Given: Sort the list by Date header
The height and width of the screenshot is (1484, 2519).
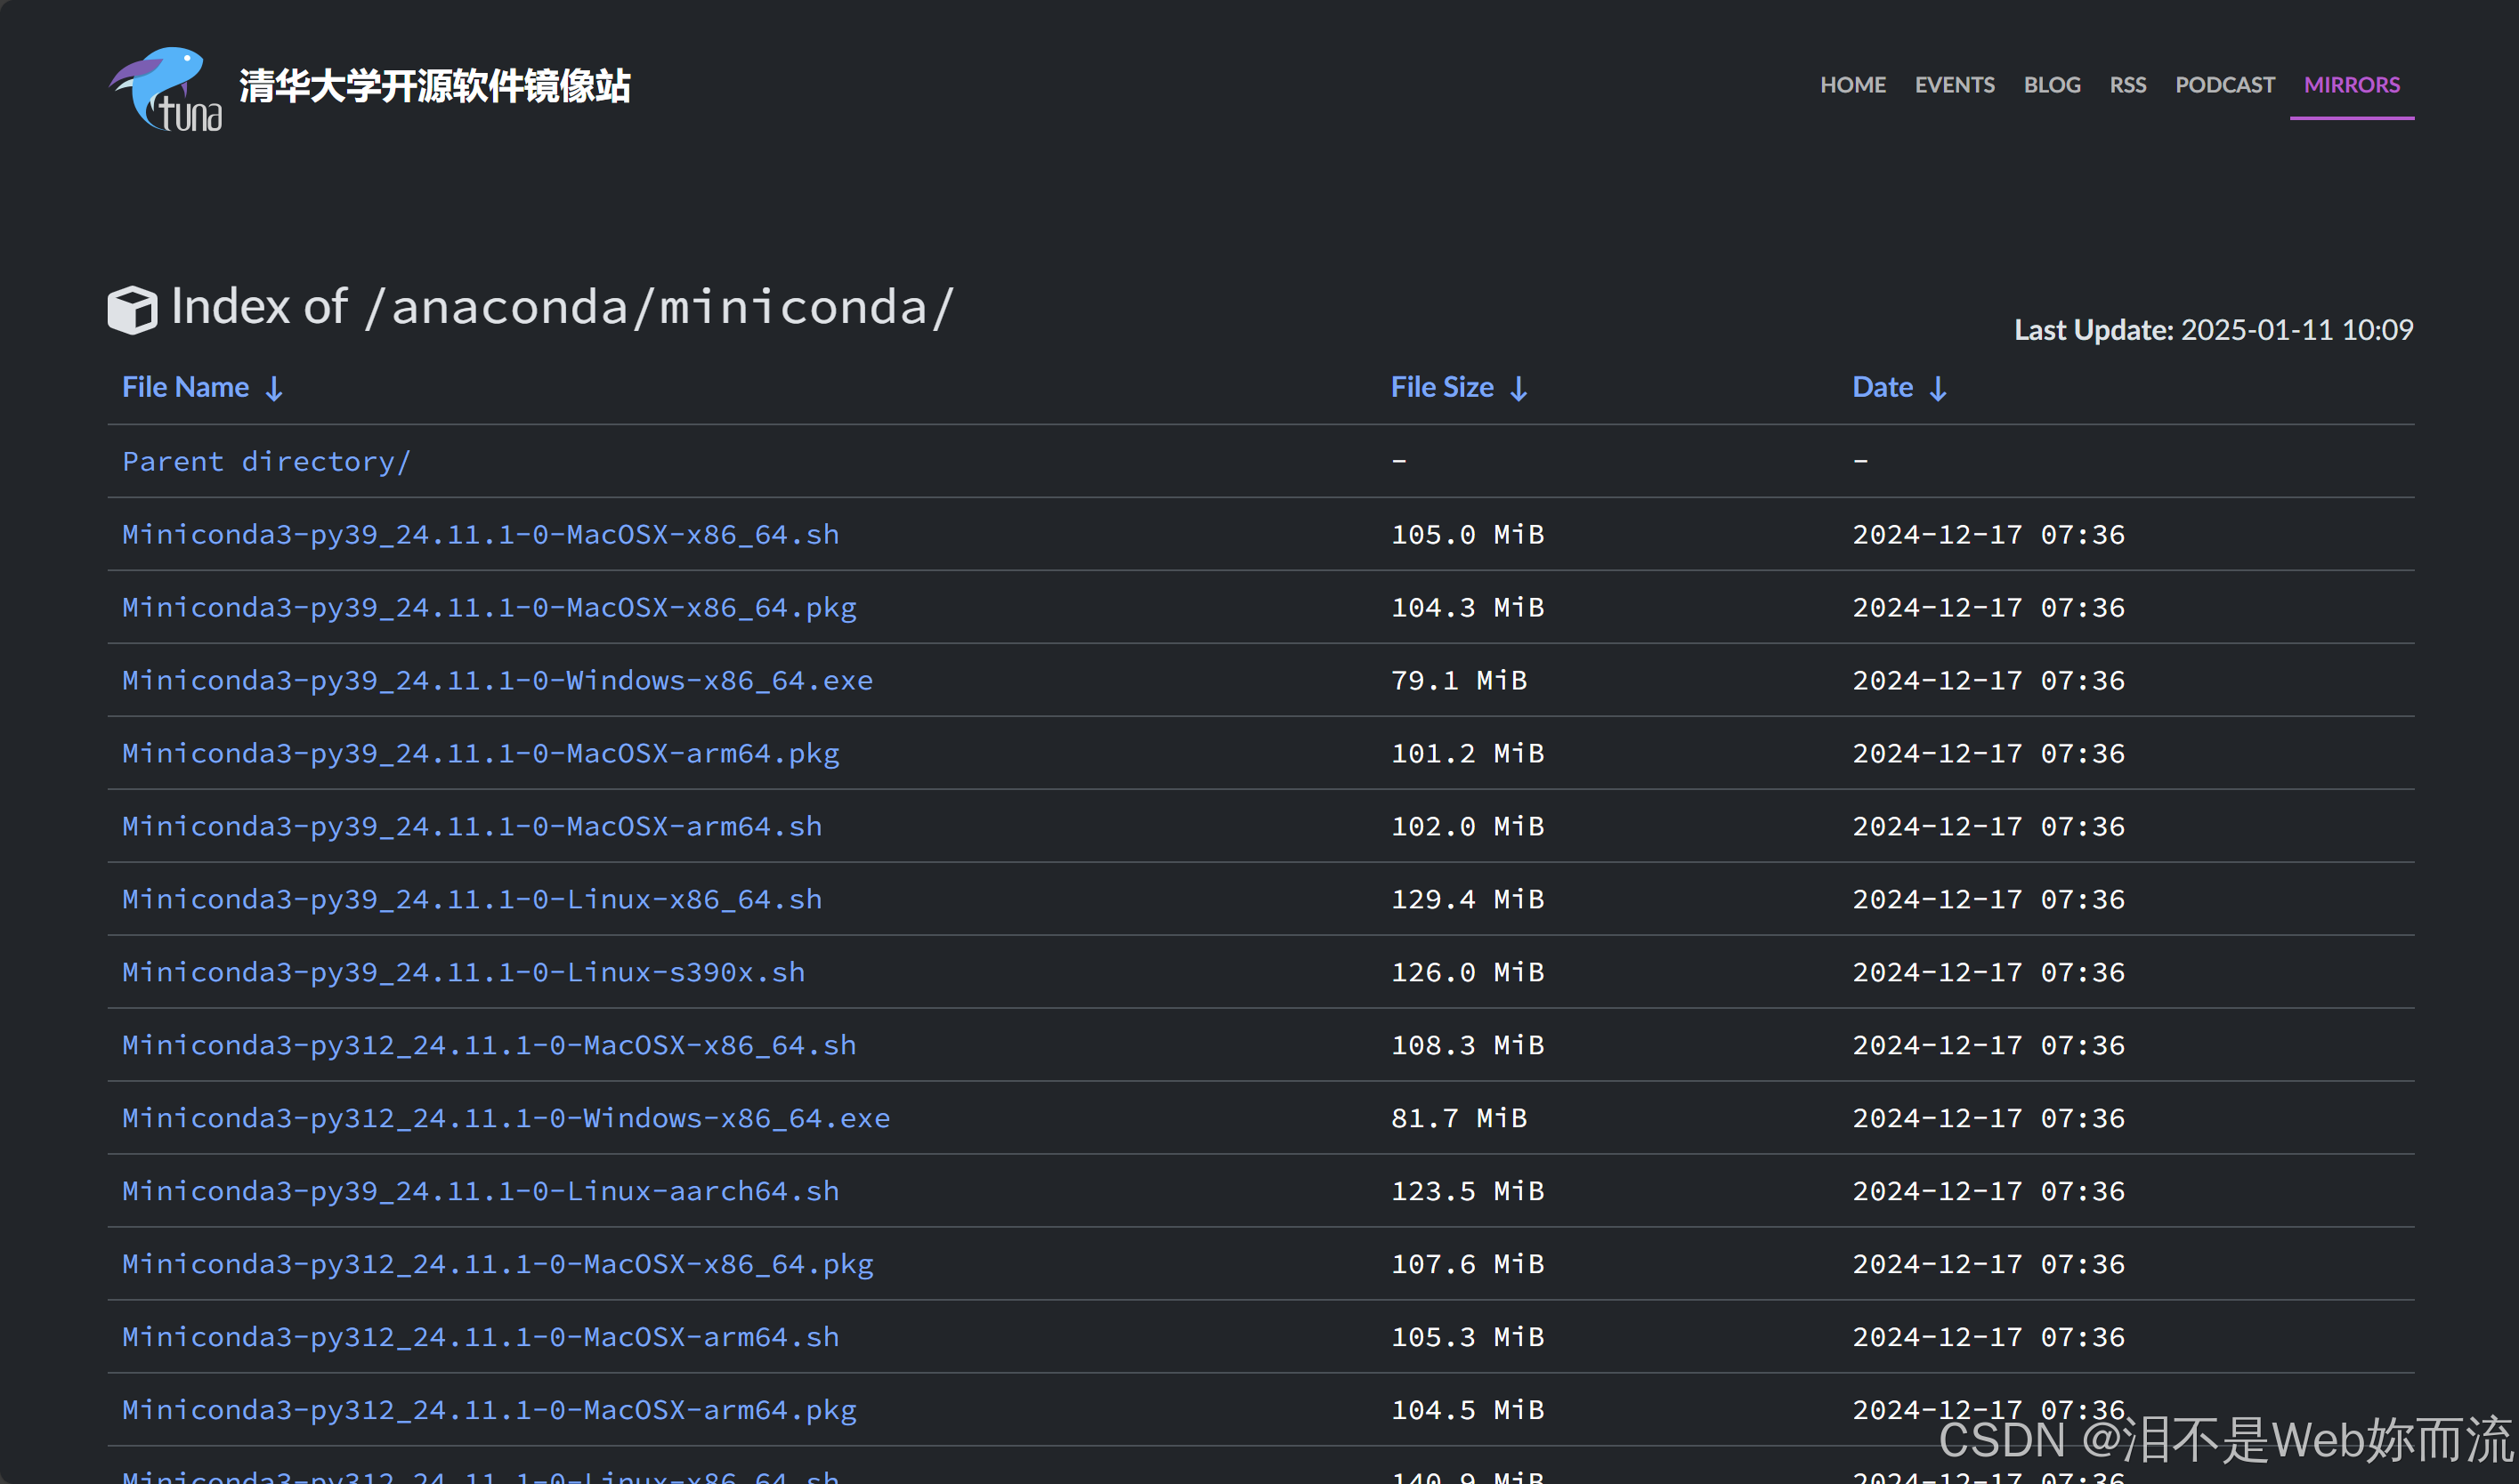Looking at the screenshot, I should [1882, 388].
